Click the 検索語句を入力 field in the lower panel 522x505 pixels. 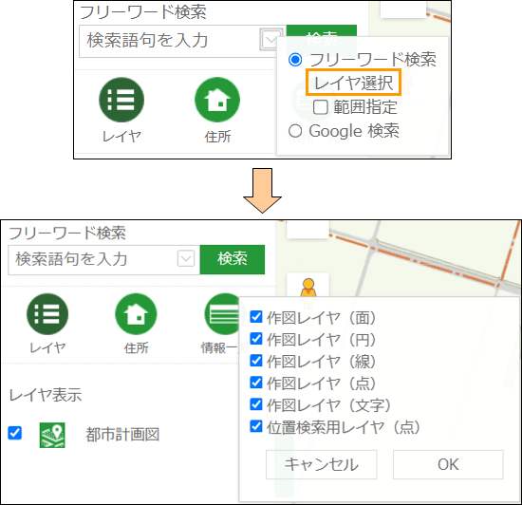point(103,260)
